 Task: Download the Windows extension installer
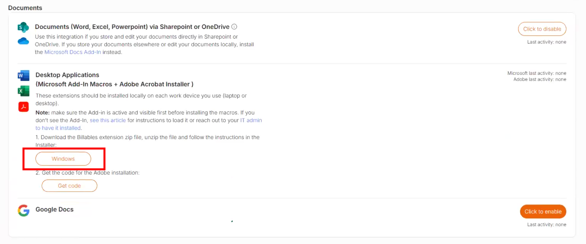63,159
